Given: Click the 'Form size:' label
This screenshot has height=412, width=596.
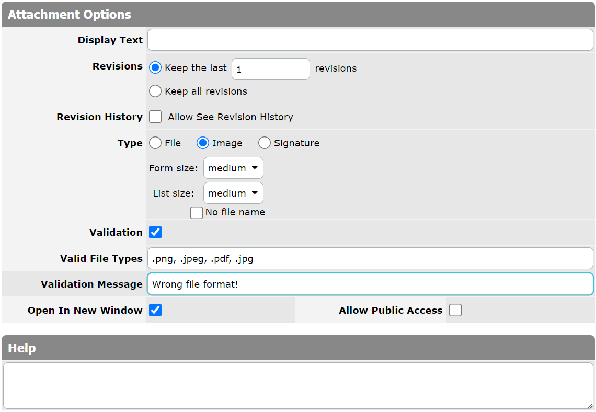Looking at the screenshot, I should pyautogui.click(x=174, y=168).
